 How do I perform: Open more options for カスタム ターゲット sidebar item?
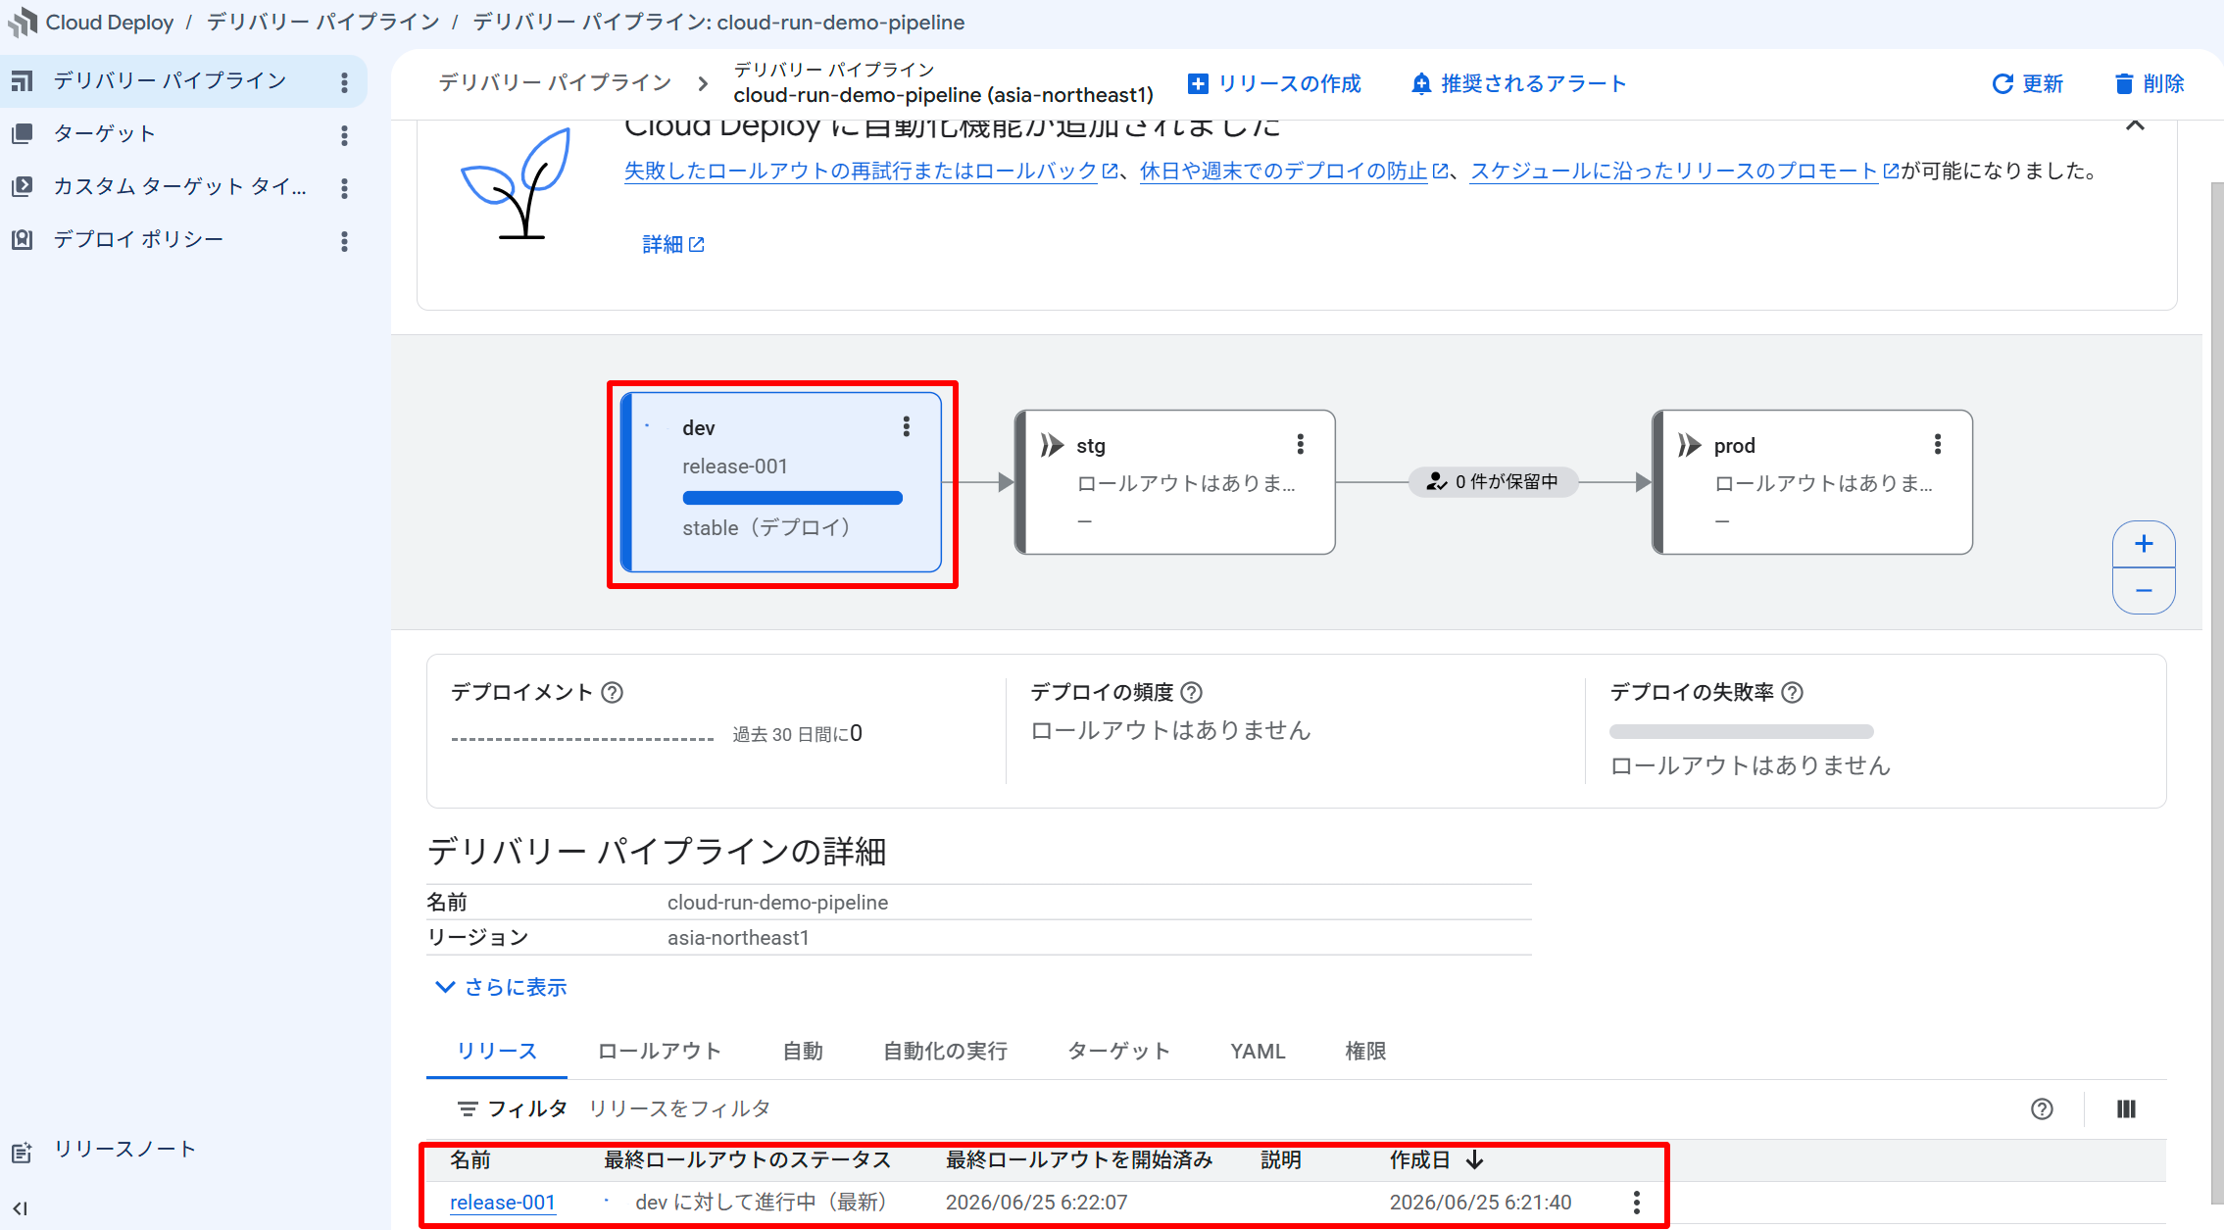pyautogui.click(x=344, y=188)
